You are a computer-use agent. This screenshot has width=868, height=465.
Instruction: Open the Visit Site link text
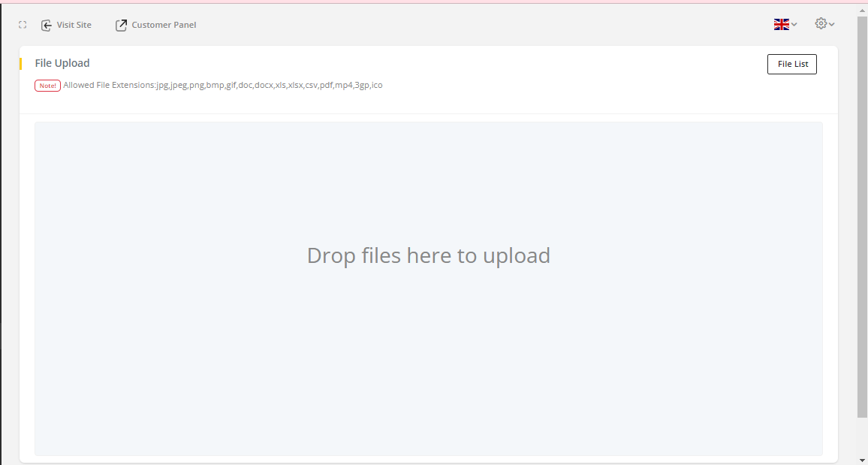[74, 25]
